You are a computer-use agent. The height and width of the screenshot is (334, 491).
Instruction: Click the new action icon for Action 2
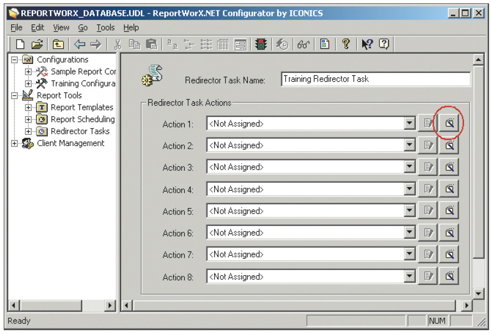[449, 145]
